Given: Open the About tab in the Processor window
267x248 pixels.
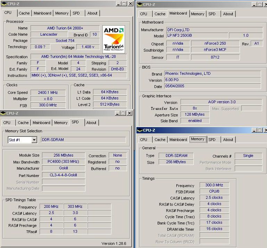Looking at the screenshot, I should [92, 13].
